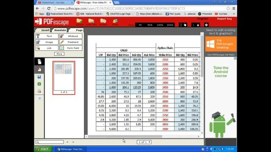The image size is (271, 152).
Task: Click the Android course advertisement
Action: [x=221, y=98]
